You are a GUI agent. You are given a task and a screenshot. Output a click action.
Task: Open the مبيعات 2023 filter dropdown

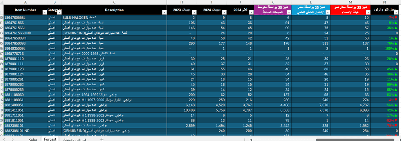[x=194, y=12]
